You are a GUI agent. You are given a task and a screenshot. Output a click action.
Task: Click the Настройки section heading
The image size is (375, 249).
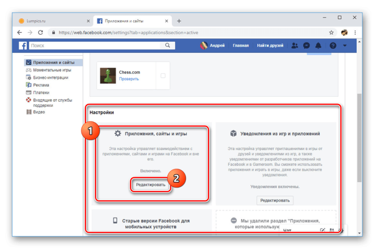102,113
